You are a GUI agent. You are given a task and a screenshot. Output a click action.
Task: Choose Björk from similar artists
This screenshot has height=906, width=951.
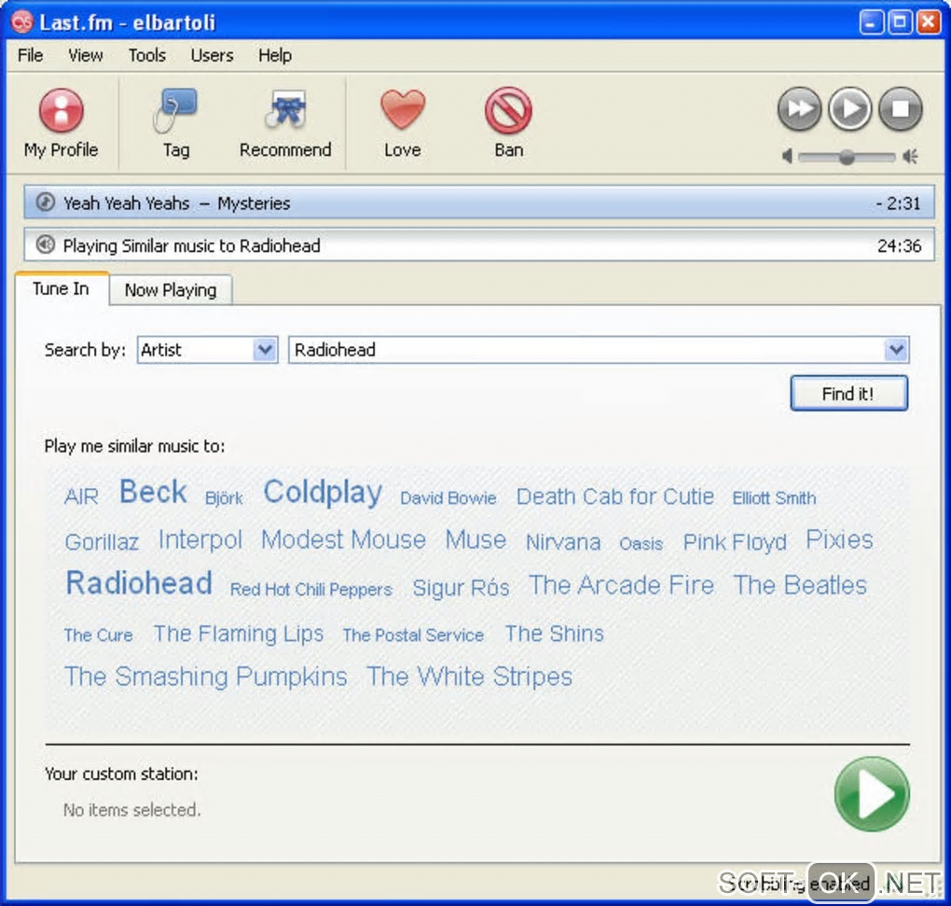224,498
